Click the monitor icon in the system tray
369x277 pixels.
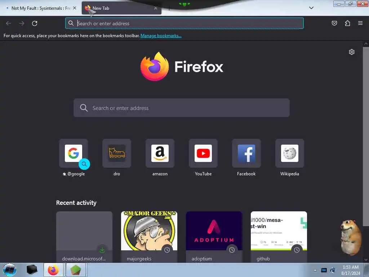(x=324, y=270)
